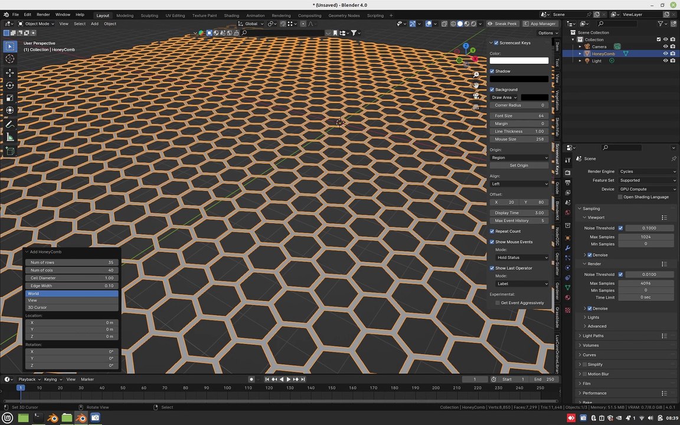This screenshot has width=680, height=425.
Task: Select the View align option
Action: point(71,300)
